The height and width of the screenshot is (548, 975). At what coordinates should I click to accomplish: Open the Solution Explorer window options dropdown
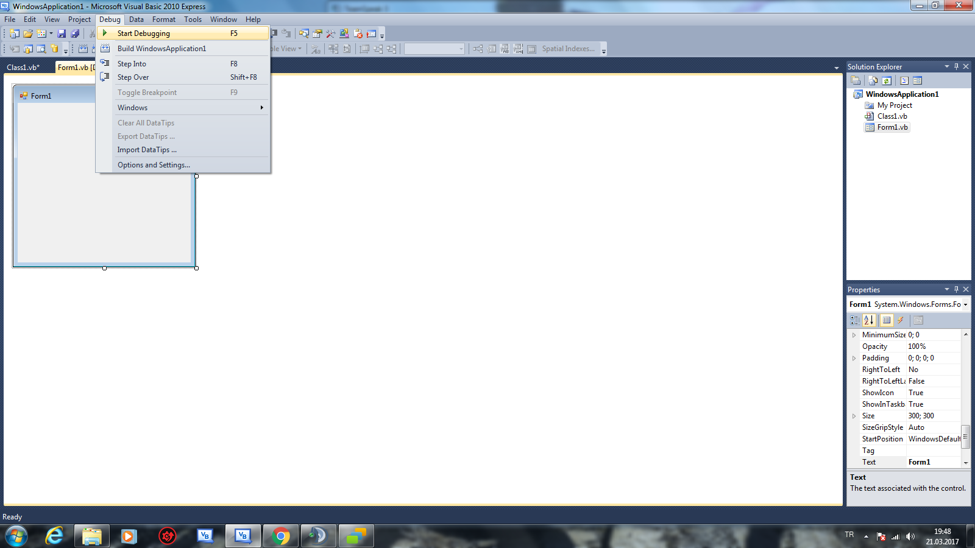tap(947, 66)
